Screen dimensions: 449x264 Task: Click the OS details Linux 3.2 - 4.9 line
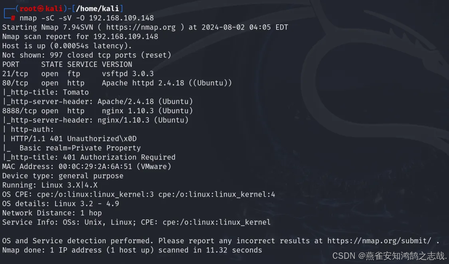pos(61,204)
